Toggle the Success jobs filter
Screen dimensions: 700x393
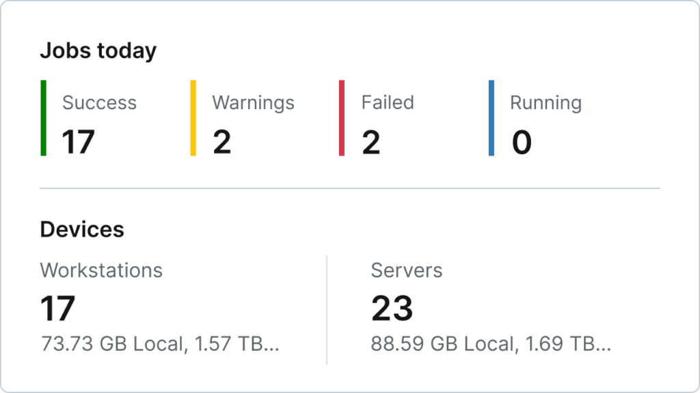[x=99, y=102]
